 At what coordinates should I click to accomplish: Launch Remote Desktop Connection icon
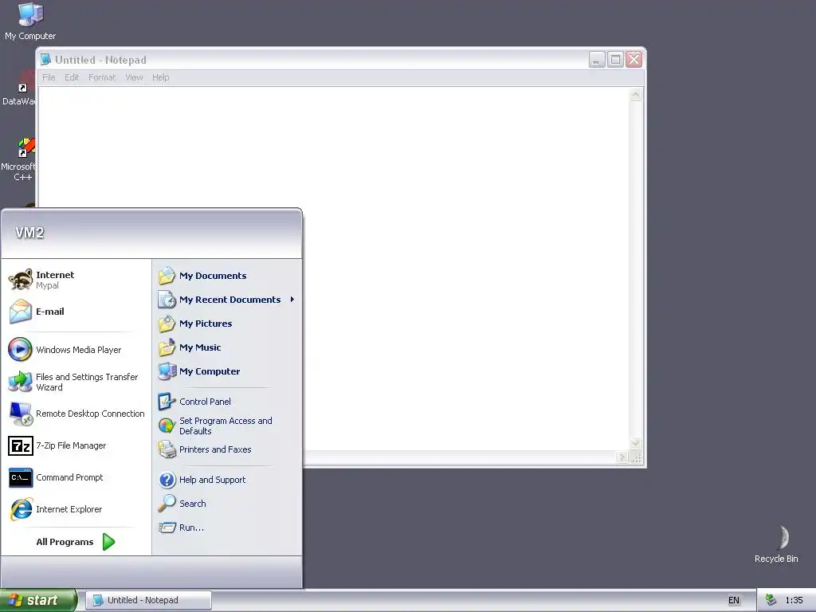click(21, 414)
